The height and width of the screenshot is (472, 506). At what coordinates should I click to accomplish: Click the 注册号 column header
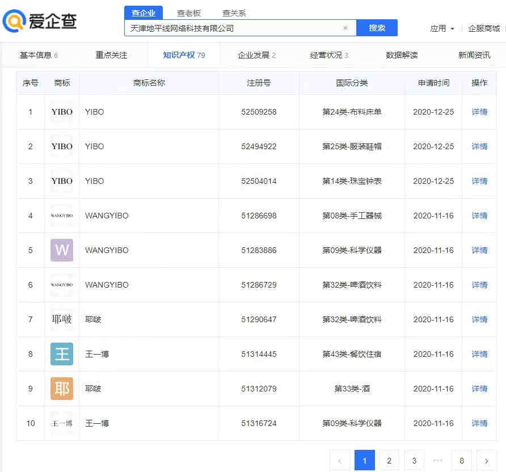tap(259, 83)
